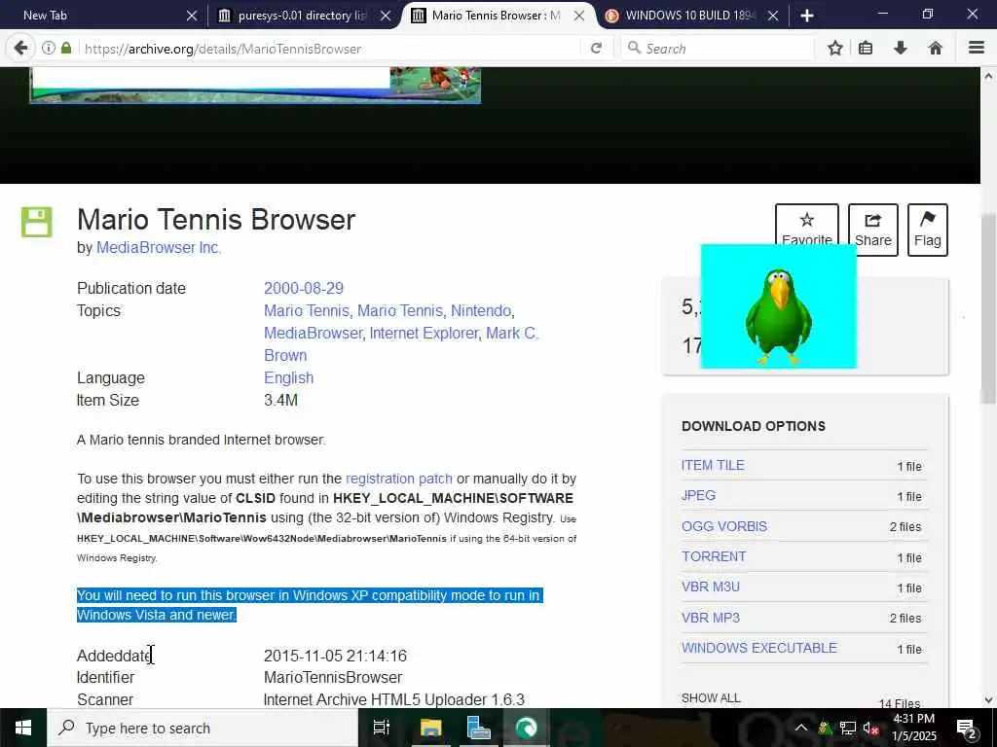Open the downloads arrow icon
This screenshot has height=747, width=997.
pos(901,49)
